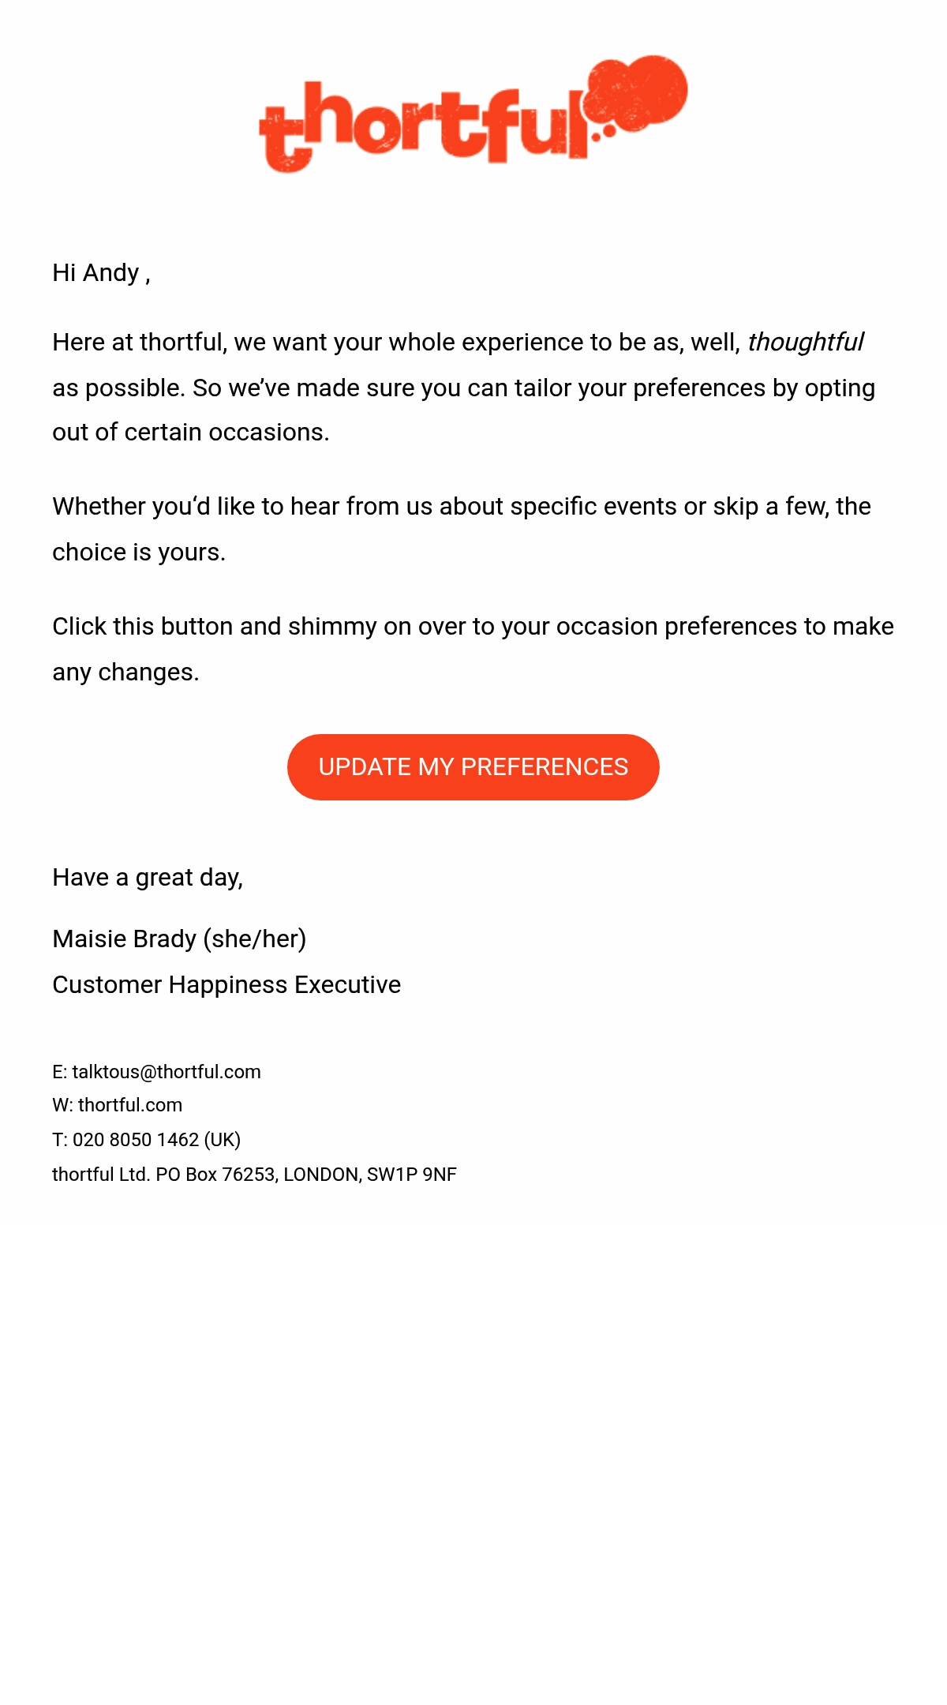Click the Customer Happiness Executive title
This screenshot has width=947, height=1705.
tap(226, 985)
